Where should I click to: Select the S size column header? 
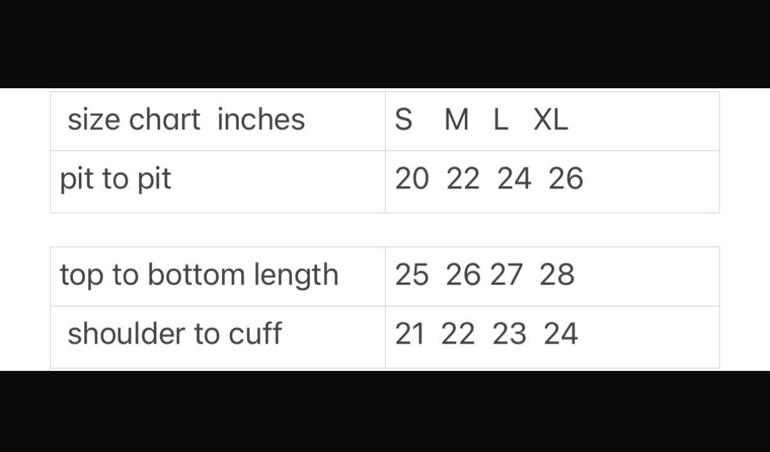[x=404, y=120]
